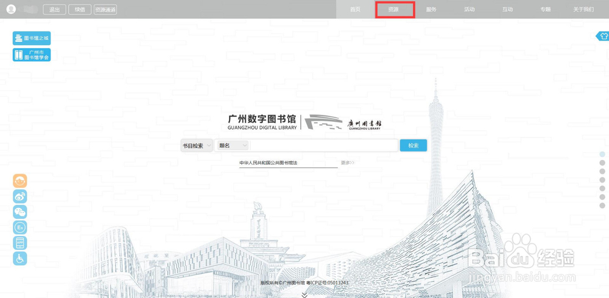Focus the search keyword input box

(x=323, y=145)
